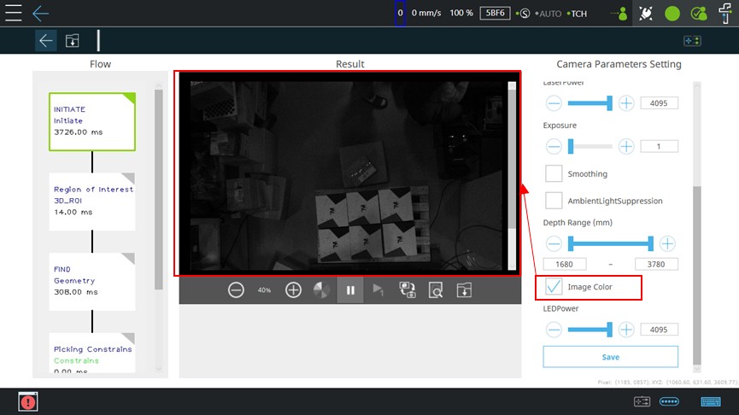Click the top blue back arrow

click(x=40, y=13)
